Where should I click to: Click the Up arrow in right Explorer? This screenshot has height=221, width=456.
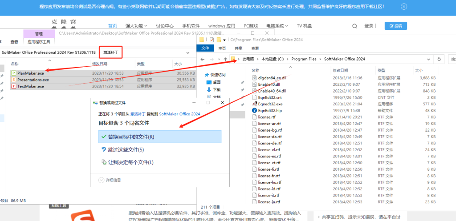[x=225, y=59]
